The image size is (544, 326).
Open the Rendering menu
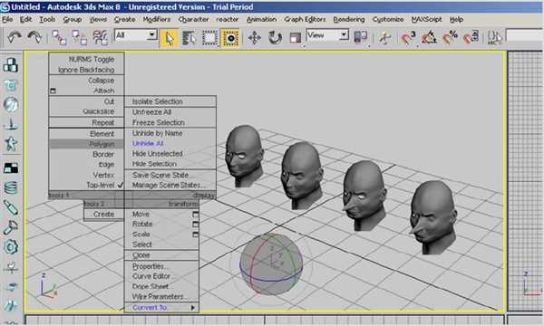(349, 19)
